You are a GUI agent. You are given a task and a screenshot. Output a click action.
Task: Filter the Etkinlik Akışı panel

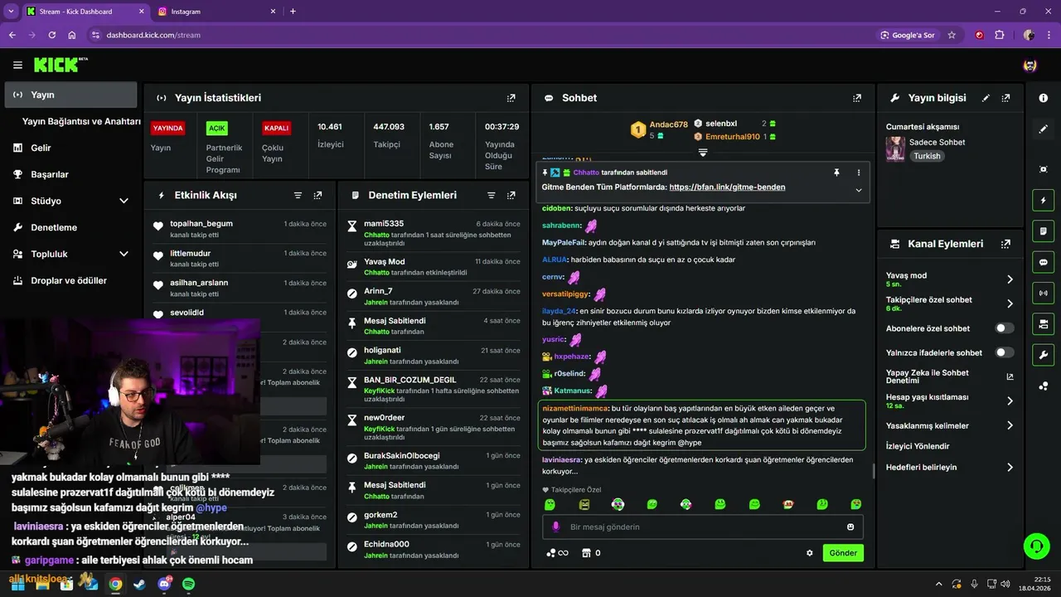click(298, 196)
